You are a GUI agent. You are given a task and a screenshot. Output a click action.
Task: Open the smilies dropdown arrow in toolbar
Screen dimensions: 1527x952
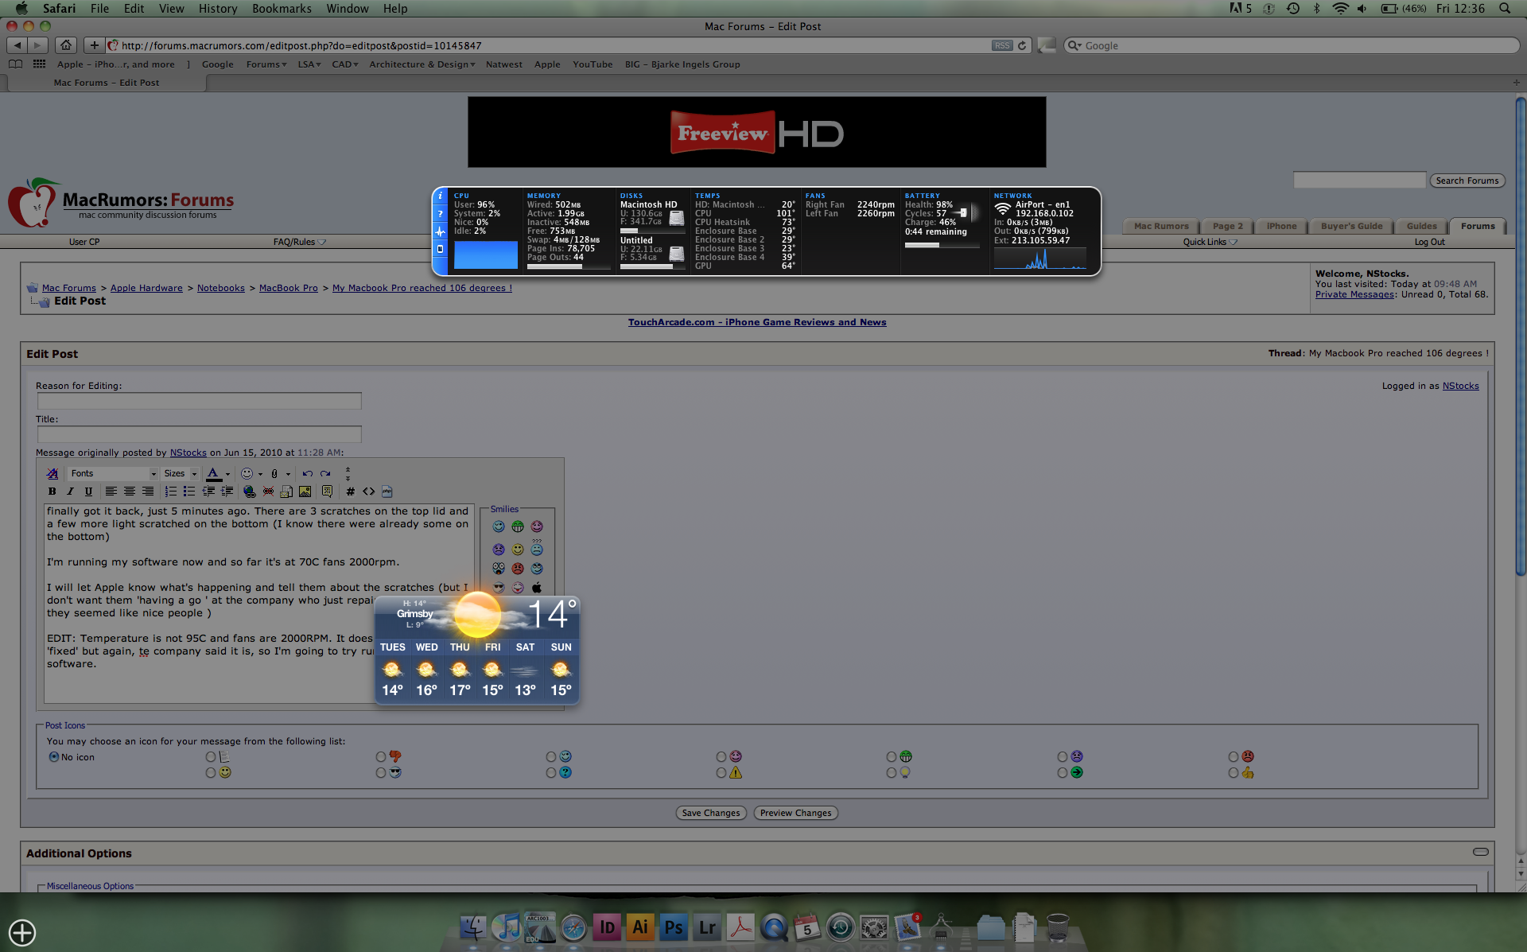tap(260, 474)
